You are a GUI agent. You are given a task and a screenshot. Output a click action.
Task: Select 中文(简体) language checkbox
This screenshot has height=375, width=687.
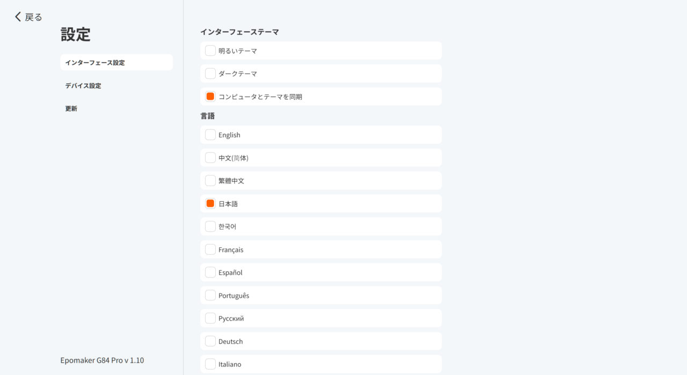[x=210, y=158]
